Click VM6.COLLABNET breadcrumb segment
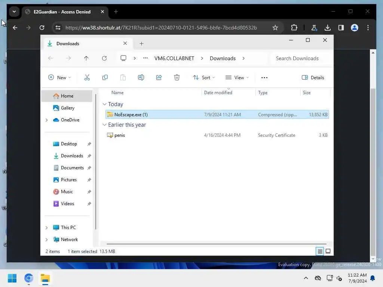Screen dimensions: 383x287 174,58
